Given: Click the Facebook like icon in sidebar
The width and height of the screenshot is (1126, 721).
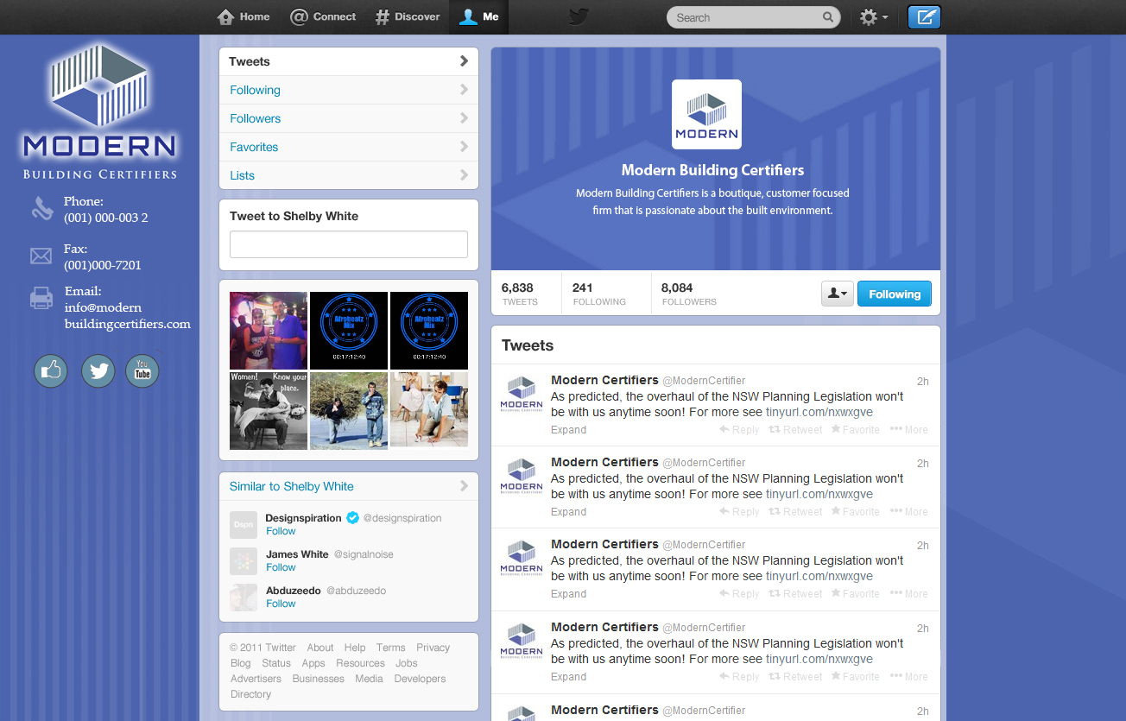Looking at the screenshot, I should pyautogui.click(x=50, y=370).
